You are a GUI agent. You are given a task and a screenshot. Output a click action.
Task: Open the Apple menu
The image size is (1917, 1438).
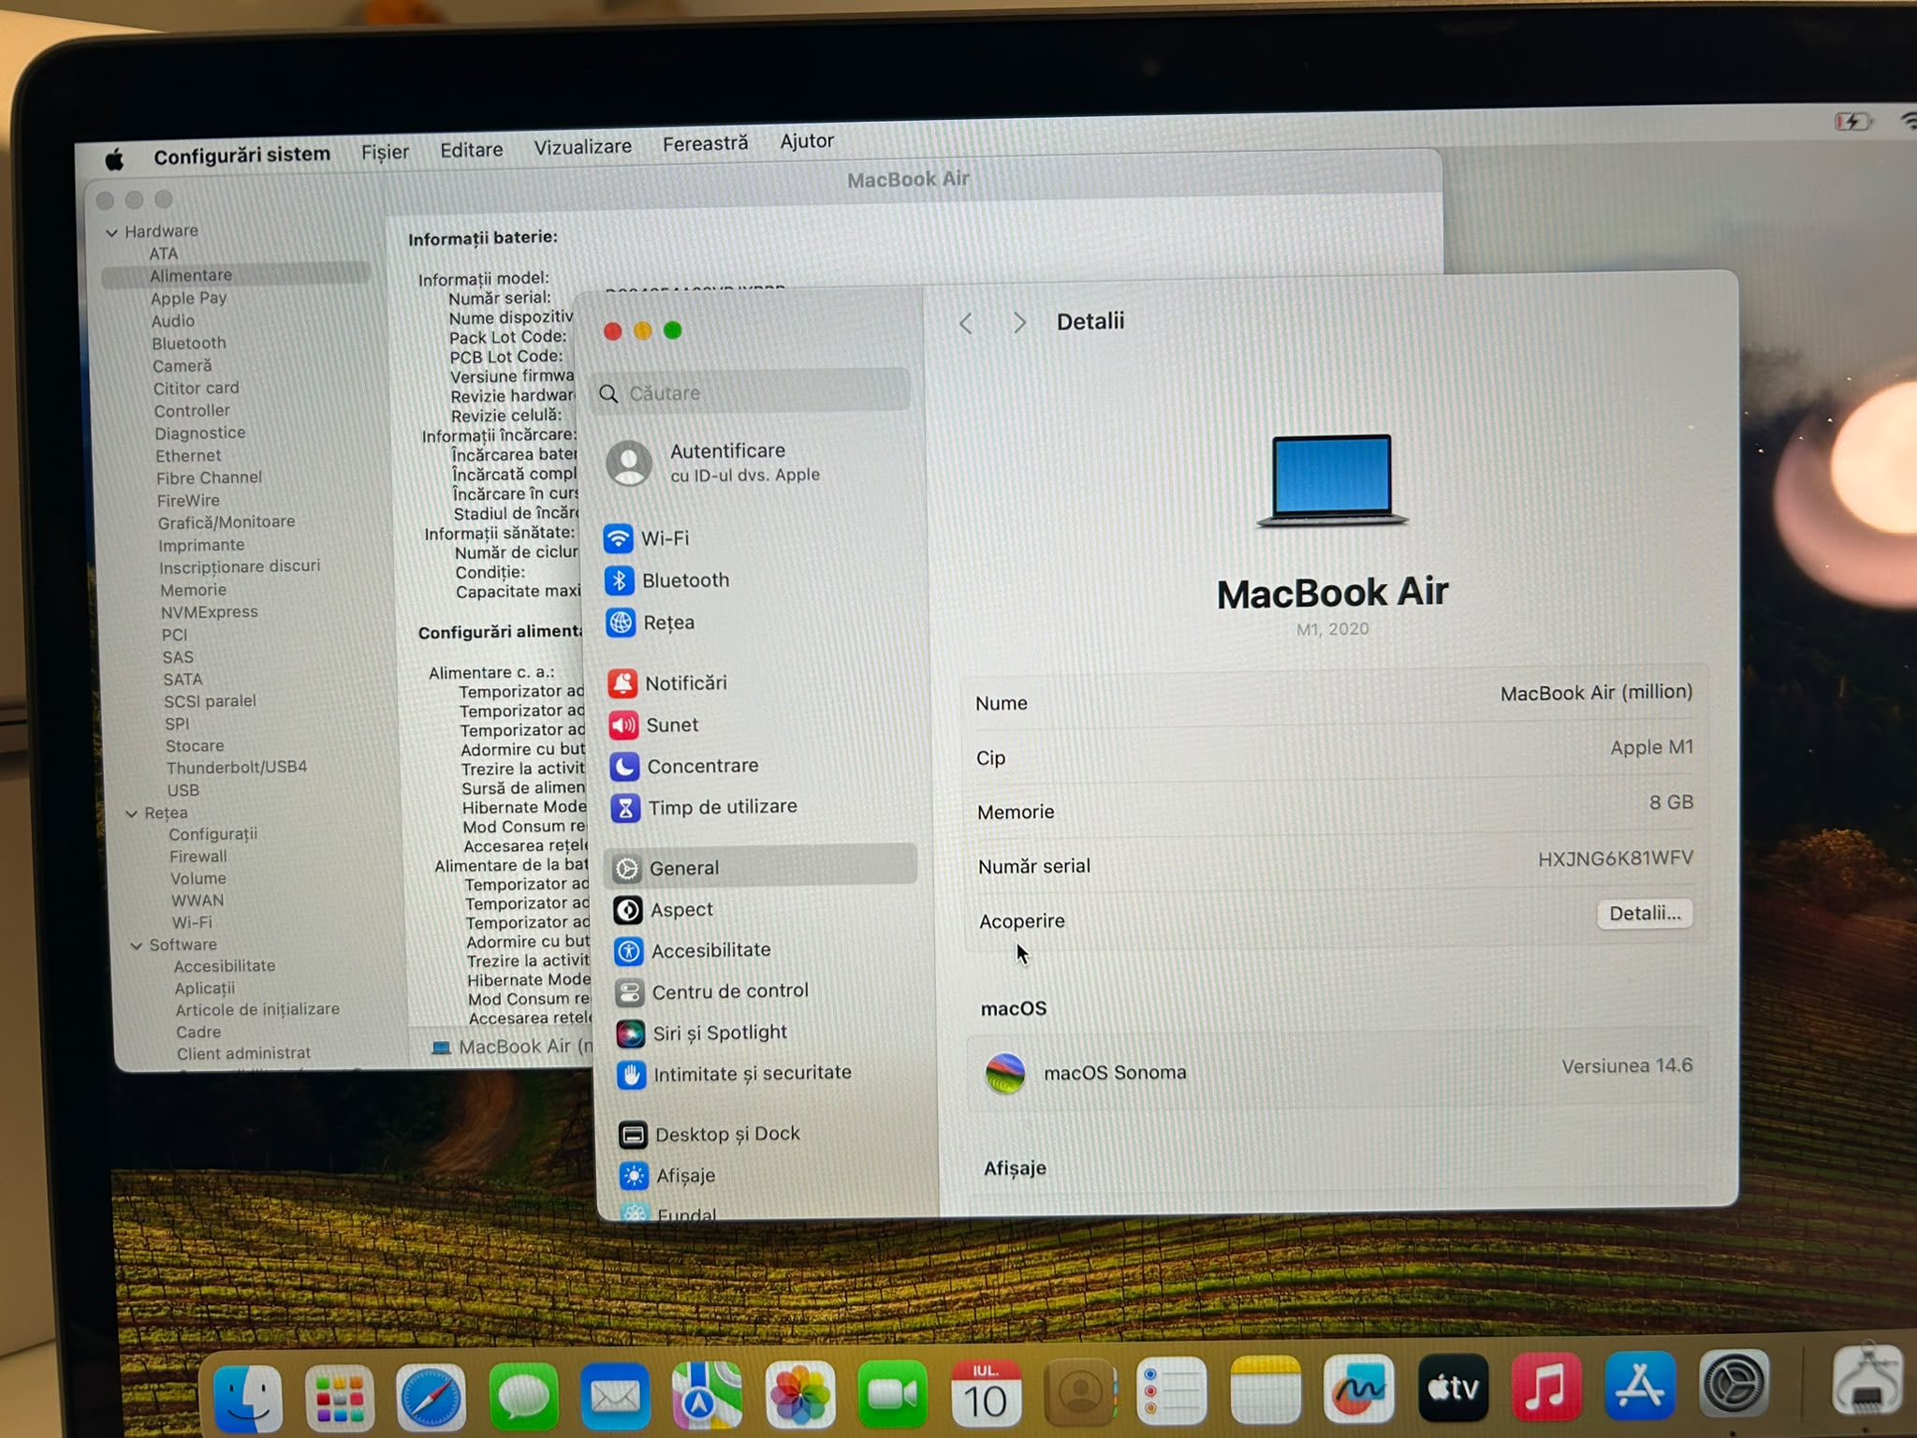point(114,159)
